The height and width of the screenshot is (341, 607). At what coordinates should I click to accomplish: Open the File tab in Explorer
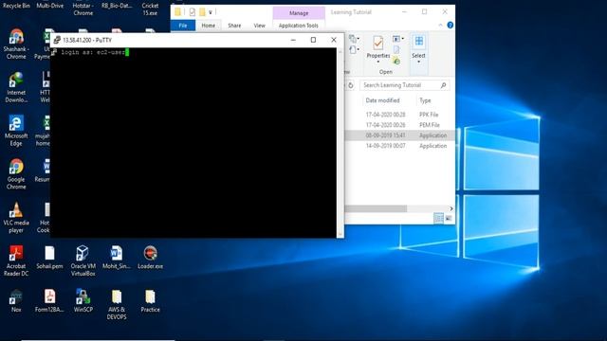[x=183, y=26]
